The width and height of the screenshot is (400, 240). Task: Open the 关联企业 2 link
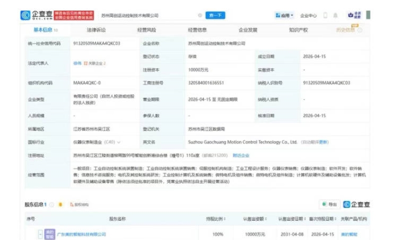pos(95,63)
